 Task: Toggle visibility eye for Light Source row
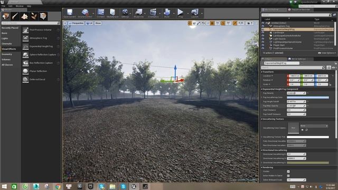coord(263,39)
